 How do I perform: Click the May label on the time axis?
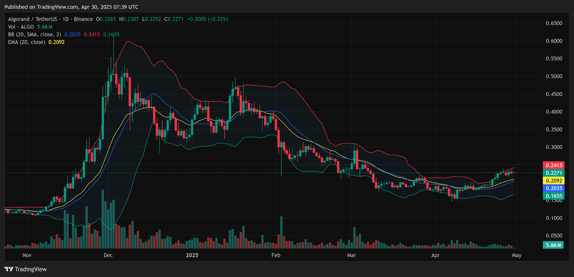click(517, 255)
